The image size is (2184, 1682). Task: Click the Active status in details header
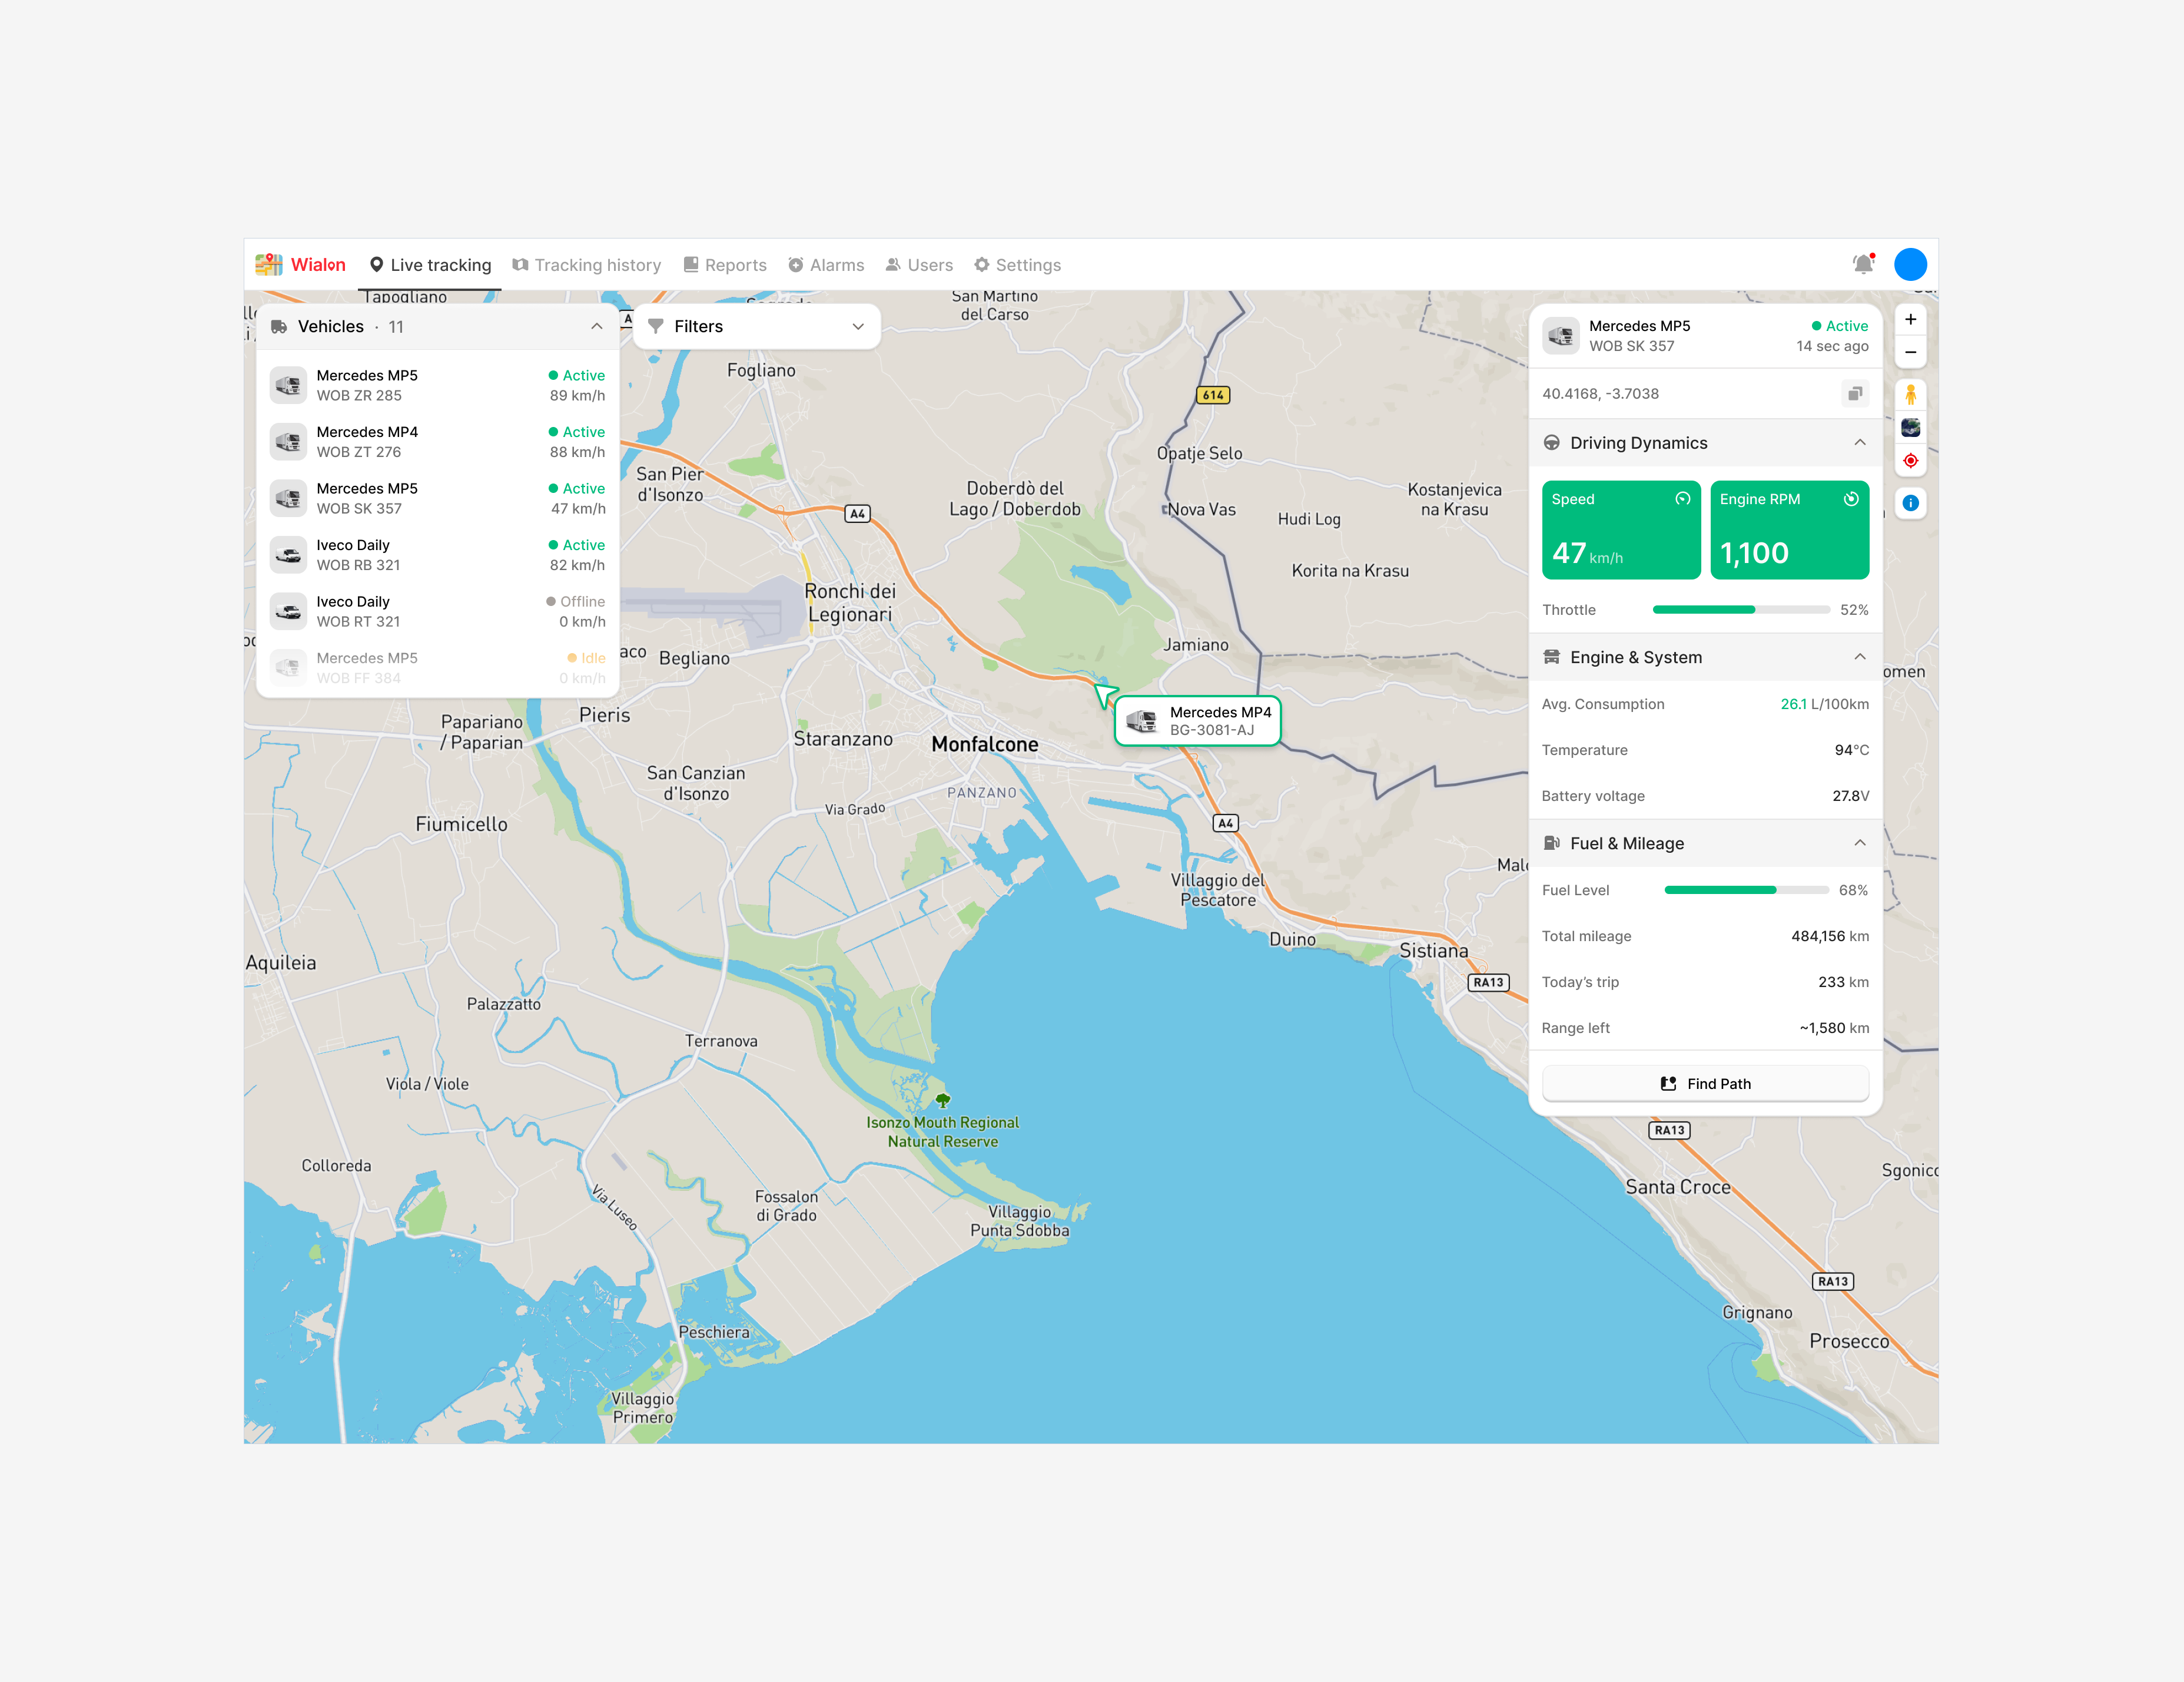point(1840,326)
